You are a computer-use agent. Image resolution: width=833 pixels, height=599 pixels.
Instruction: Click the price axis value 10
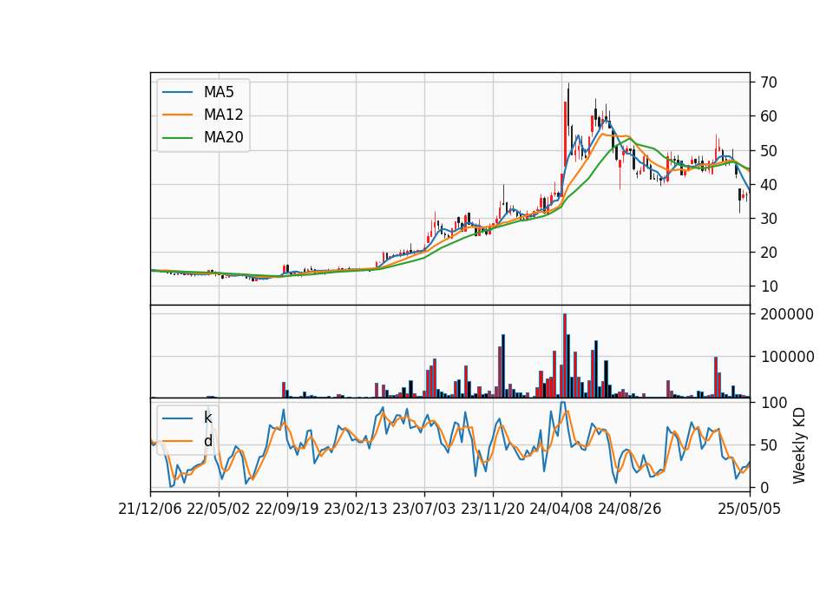(768, 286)
